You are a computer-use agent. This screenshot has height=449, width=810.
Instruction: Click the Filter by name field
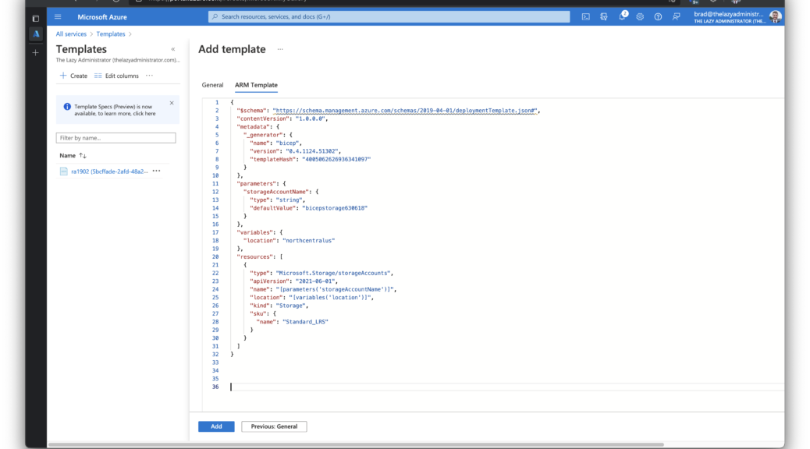[x=115, y=138]
